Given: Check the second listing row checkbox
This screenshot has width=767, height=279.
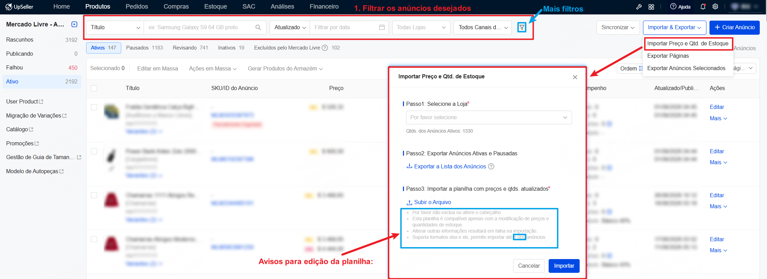Looking at the screenshot, I should pos(94,151).
